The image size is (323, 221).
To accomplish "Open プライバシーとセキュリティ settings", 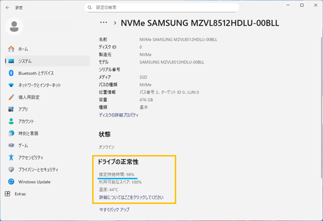I will [47, 170].
